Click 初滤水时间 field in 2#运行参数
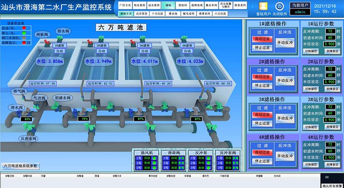Screen dimensions: 344x188 330,76
